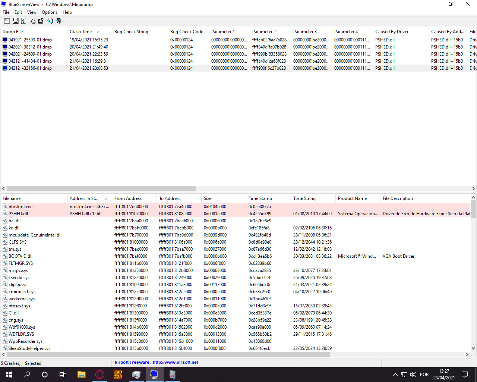Viewport: 477px width, 382px height.
Task: Open the www.nirsoft.net link
Action: [x=175, y=362]
